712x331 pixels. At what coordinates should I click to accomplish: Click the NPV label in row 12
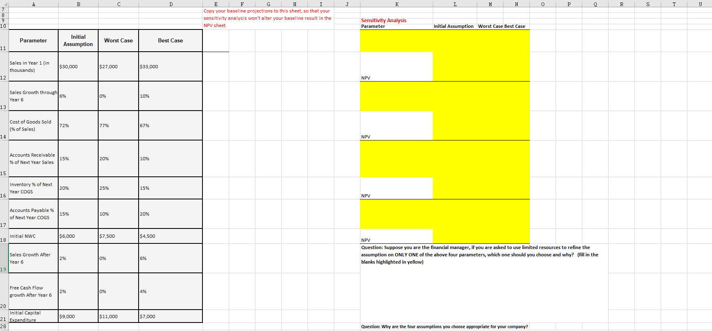(366, 78)
